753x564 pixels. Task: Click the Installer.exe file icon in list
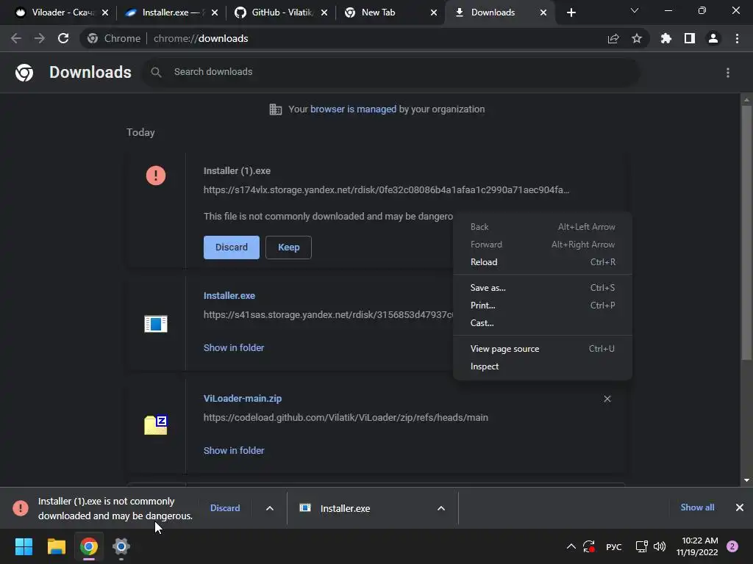click(156, 324)
